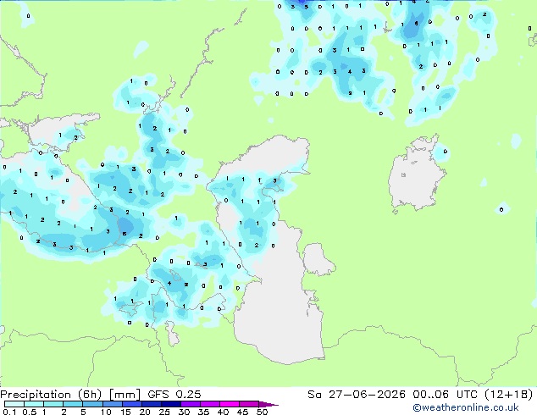Click the 35 to 40 mm legend swatch

tap(209, 404)
